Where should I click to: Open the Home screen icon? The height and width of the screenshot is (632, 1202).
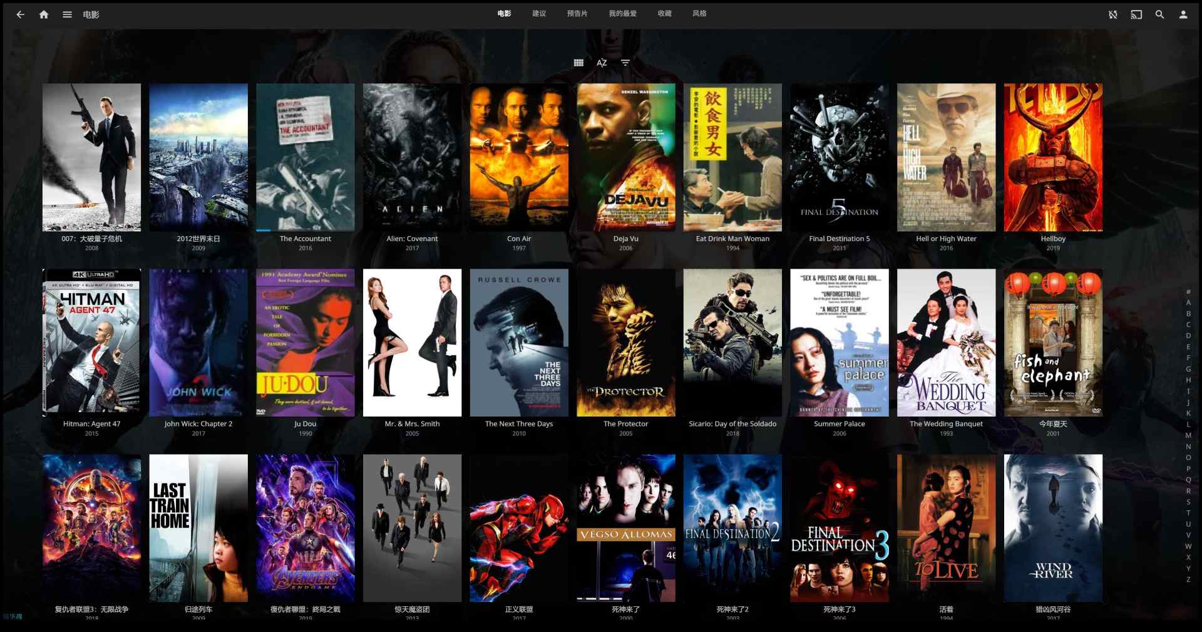[x=44, y=14]
